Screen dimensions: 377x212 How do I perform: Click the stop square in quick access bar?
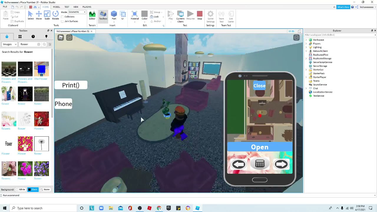click(x=30, y=7)
